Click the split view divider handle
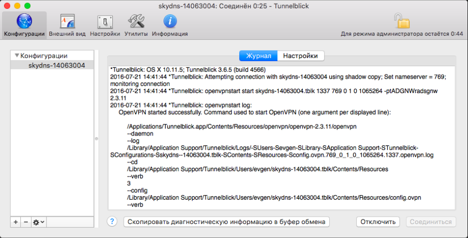Screen dimensions: 468x238 coord(95,138)
